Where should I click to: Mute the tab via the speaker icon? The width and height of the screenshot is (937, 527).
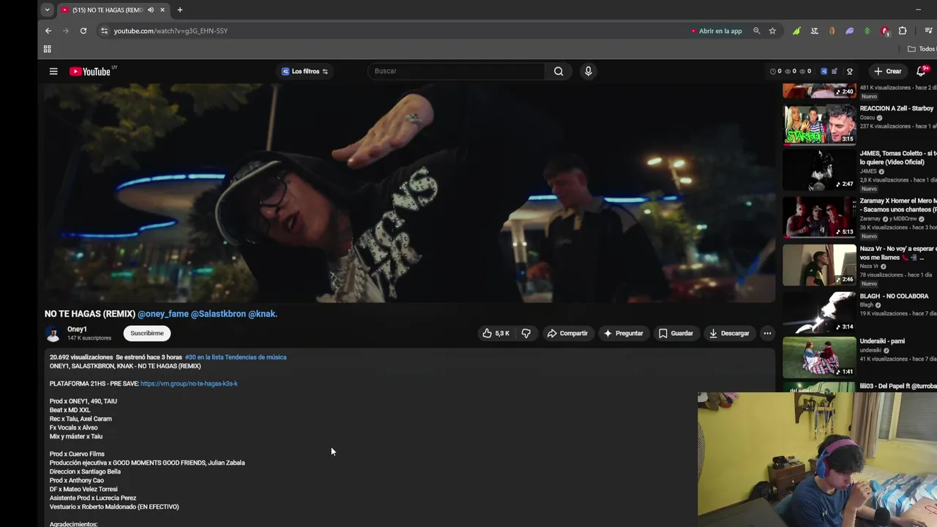click(x=151, y=10)
